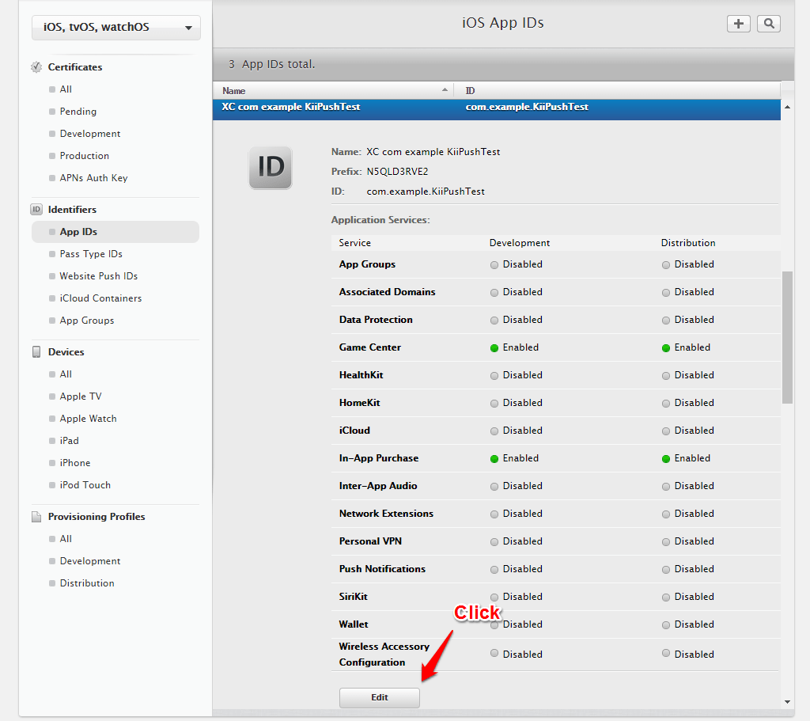
Task: Open Pending certificates
Action: tap(78, 112)
